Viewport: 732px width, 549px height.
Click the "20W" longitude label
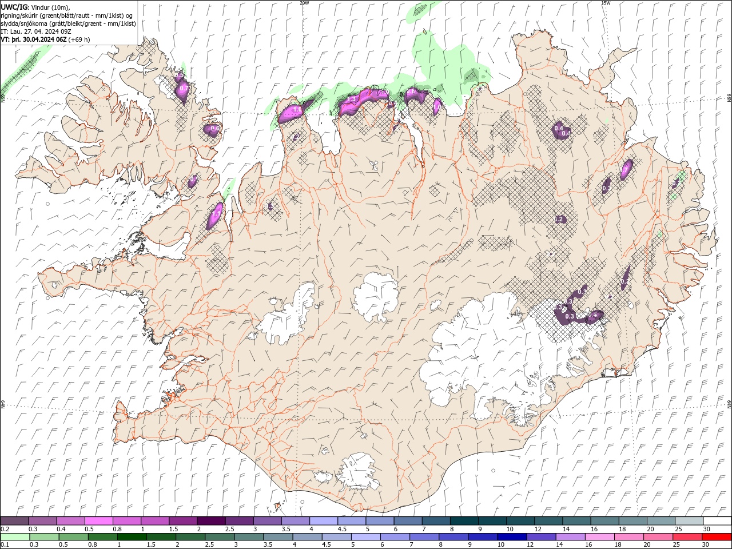[304, 3]
